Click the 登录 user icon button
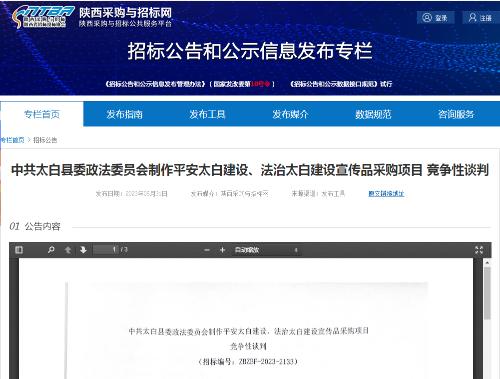The image size is (500, 379). 436,17
